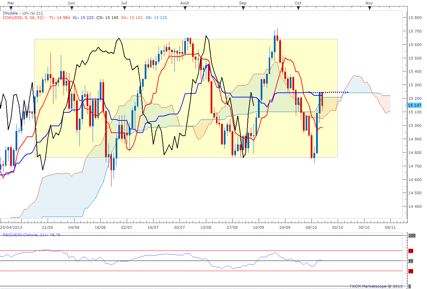
Task: Click the 15 600 price axis label
Action: point(415,44)
